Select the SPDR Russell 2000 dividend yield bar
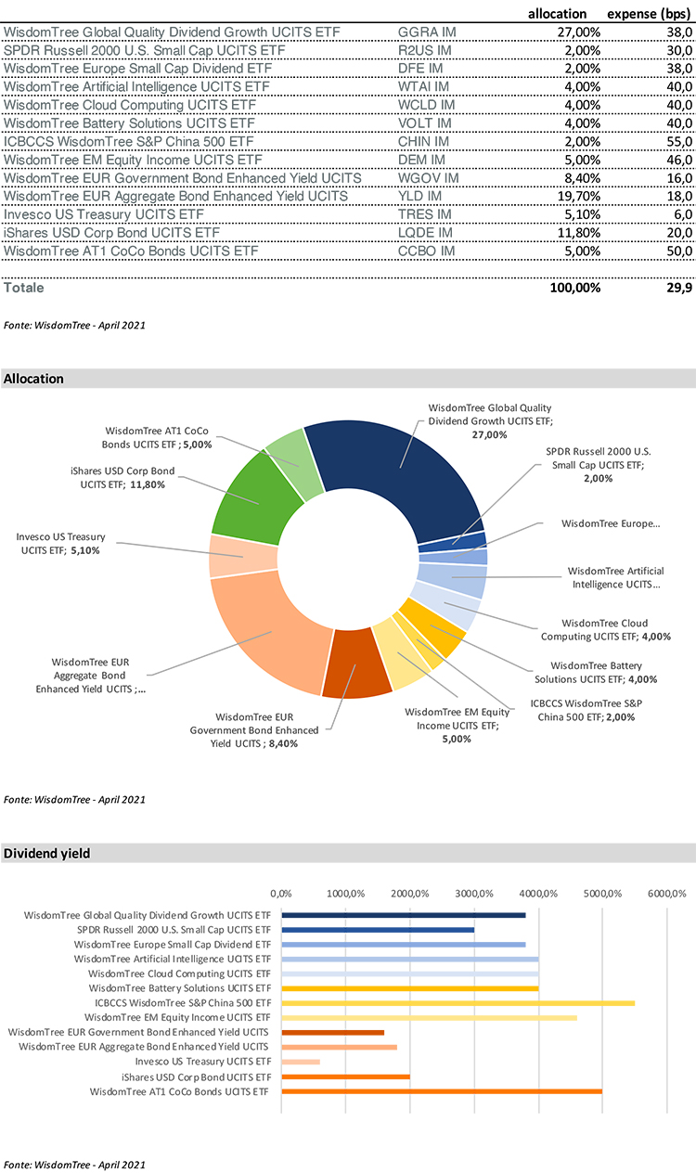This screenshot has height=1173, width=696. point(377,929)
